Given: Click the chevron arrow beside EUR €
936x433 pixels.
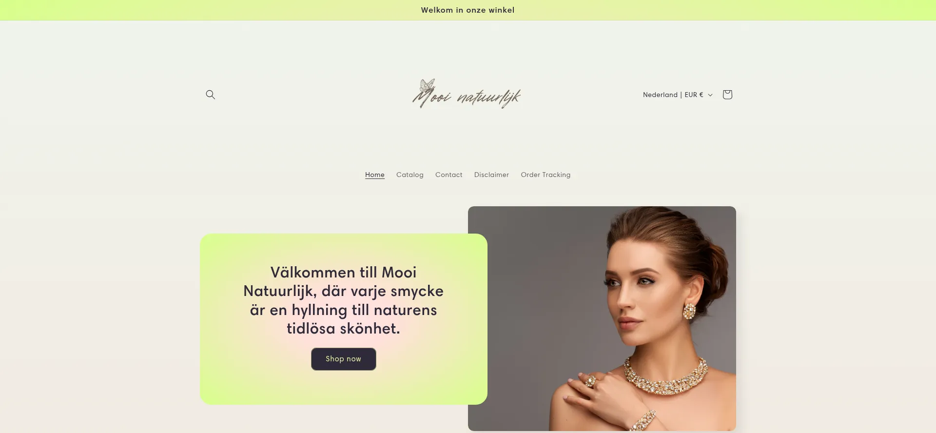Looking at the screenshot, I should [710, 95].
